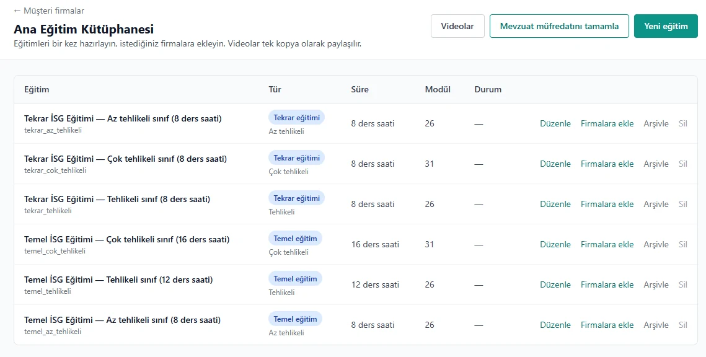The image size is (706, 357).
Task: Edit the tekrar_az_tehlikeli training
Action: coord(555,123)
